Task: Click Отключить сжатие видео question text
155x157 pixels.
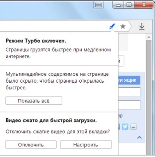Action: [58, 131]
